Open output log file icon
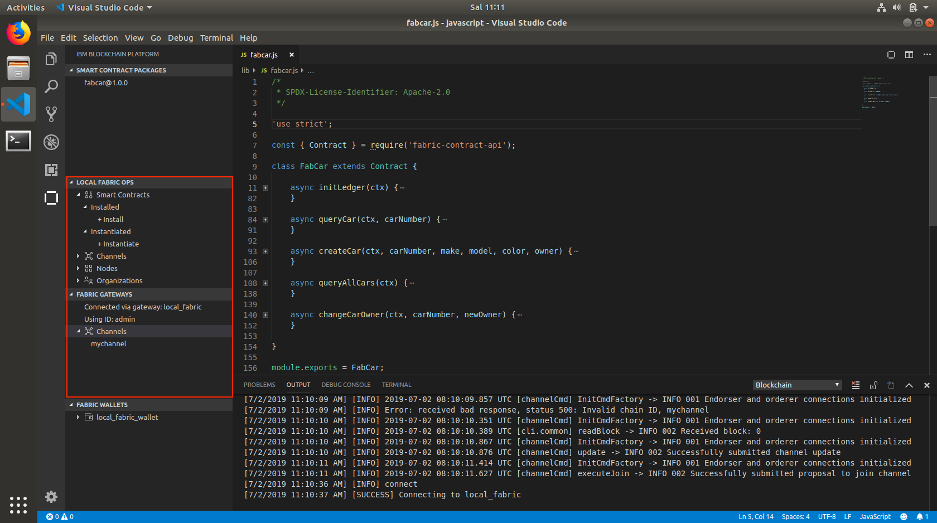Viewport: 937px width, 523px height. click(x=891, y=385)
